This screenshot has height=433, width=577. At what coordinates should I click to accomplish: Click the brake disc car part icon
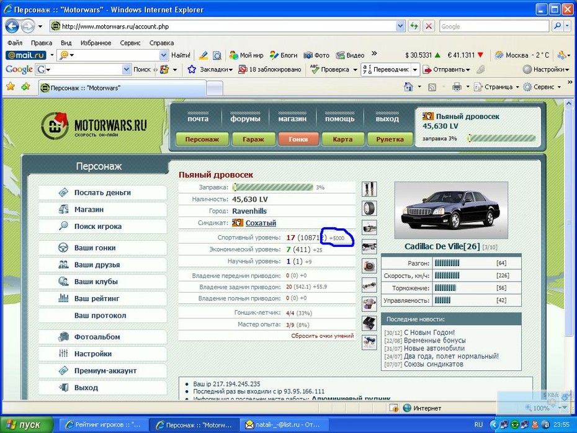[369, 266]
